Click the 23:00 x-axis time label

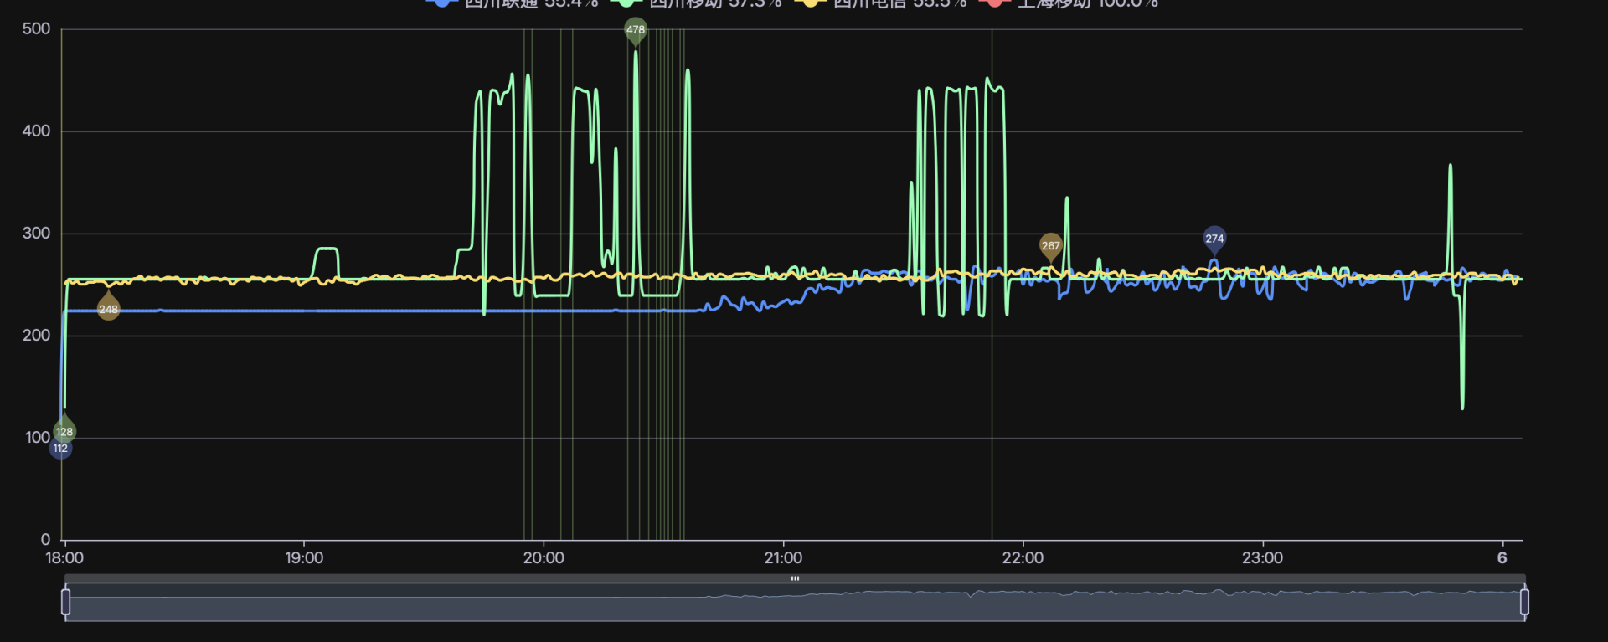pos(1262,558)
